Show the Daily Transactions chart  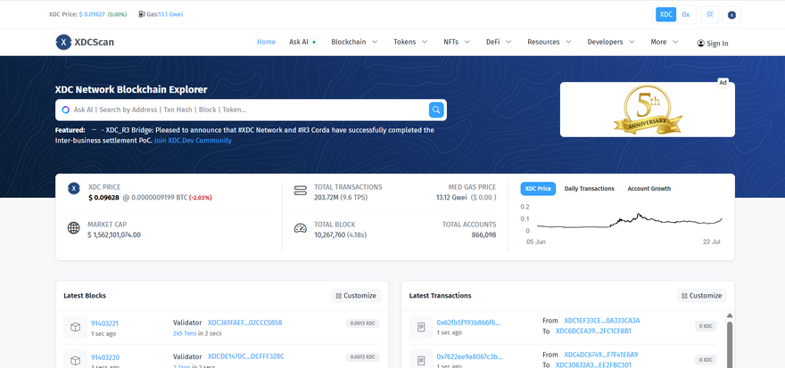[589, 189]
